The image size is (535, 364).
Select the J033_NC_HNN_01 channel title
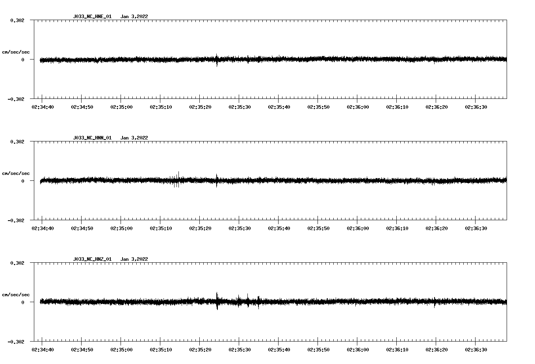coord(92,138)
